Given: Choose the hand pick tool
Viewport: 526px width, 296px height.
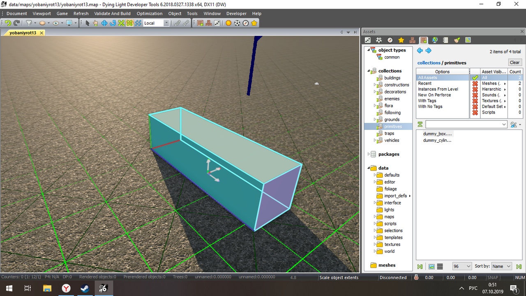Looking at the screenshot, I should 95,23.
